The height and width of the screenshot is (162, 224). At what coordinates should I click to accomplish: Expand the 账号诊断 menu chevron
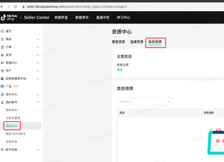38,150
